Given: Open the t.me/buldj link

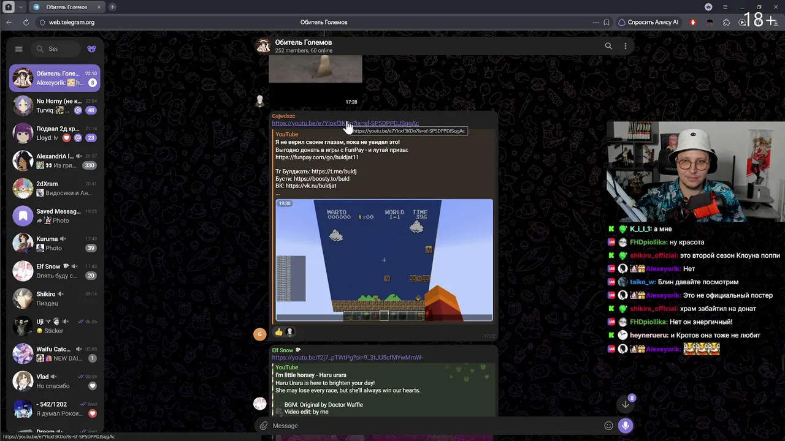Looking at the screenshot, I should coord(334,171).
